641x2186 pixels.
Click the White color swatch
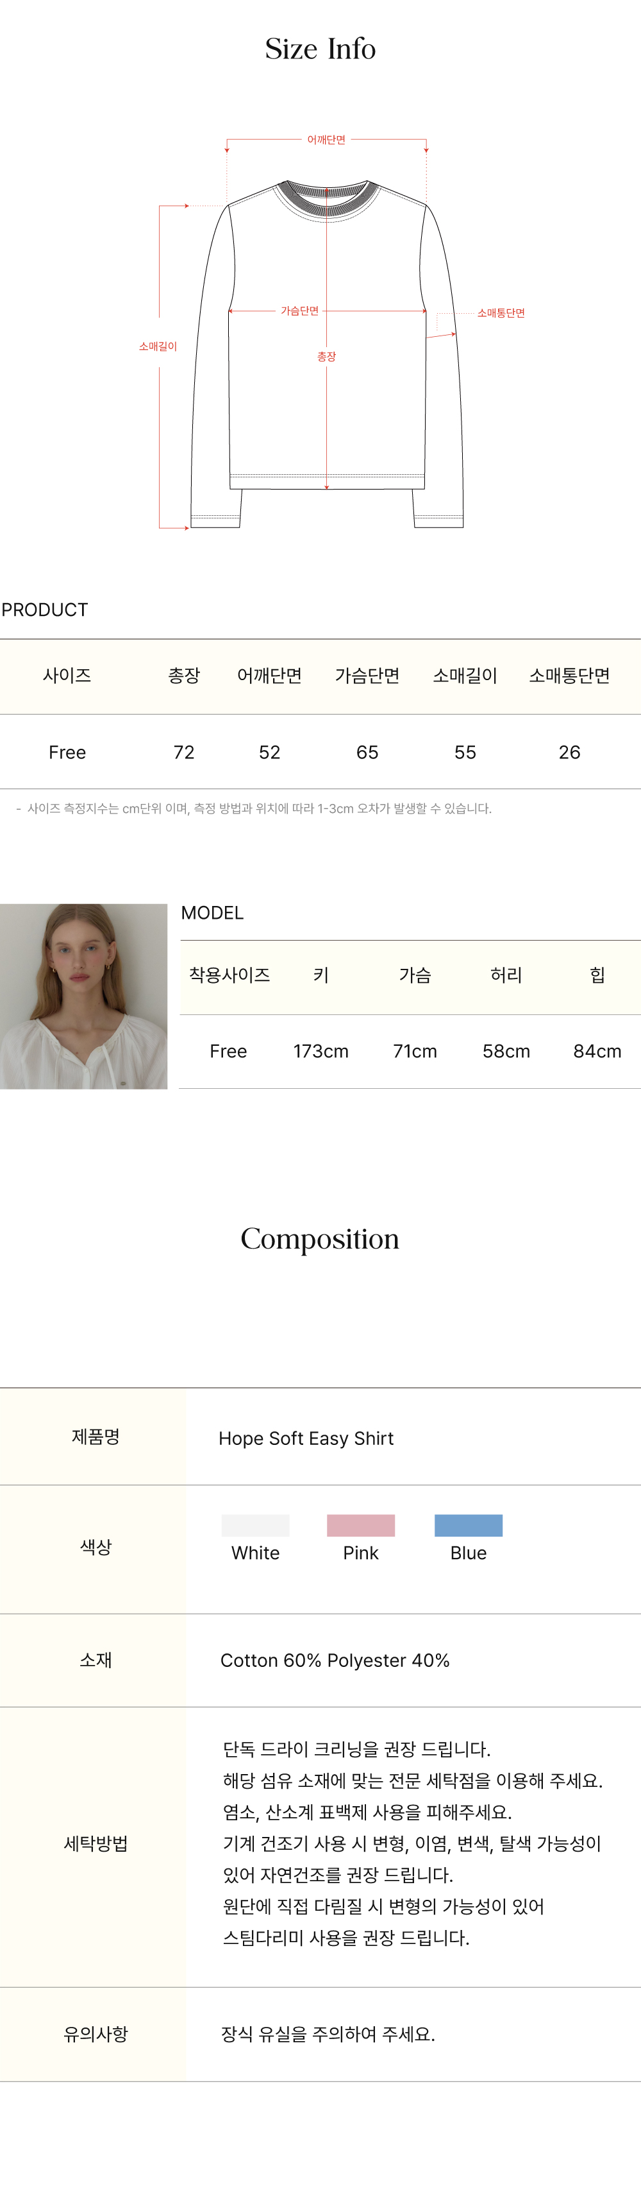pyautogui.click(x=255, y=1525)
